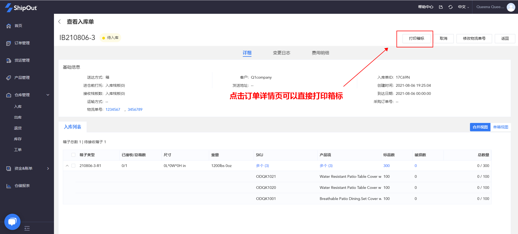518x234 pixels.
Task: Open 帮助中心 help center
Action: (426, 7)
